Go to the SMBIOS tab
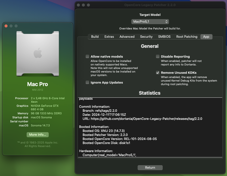 164,37
